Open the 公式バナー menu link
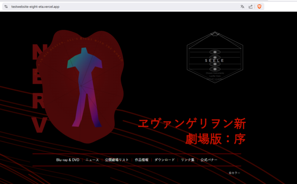The image size is (297, 184). pos(209,160)
